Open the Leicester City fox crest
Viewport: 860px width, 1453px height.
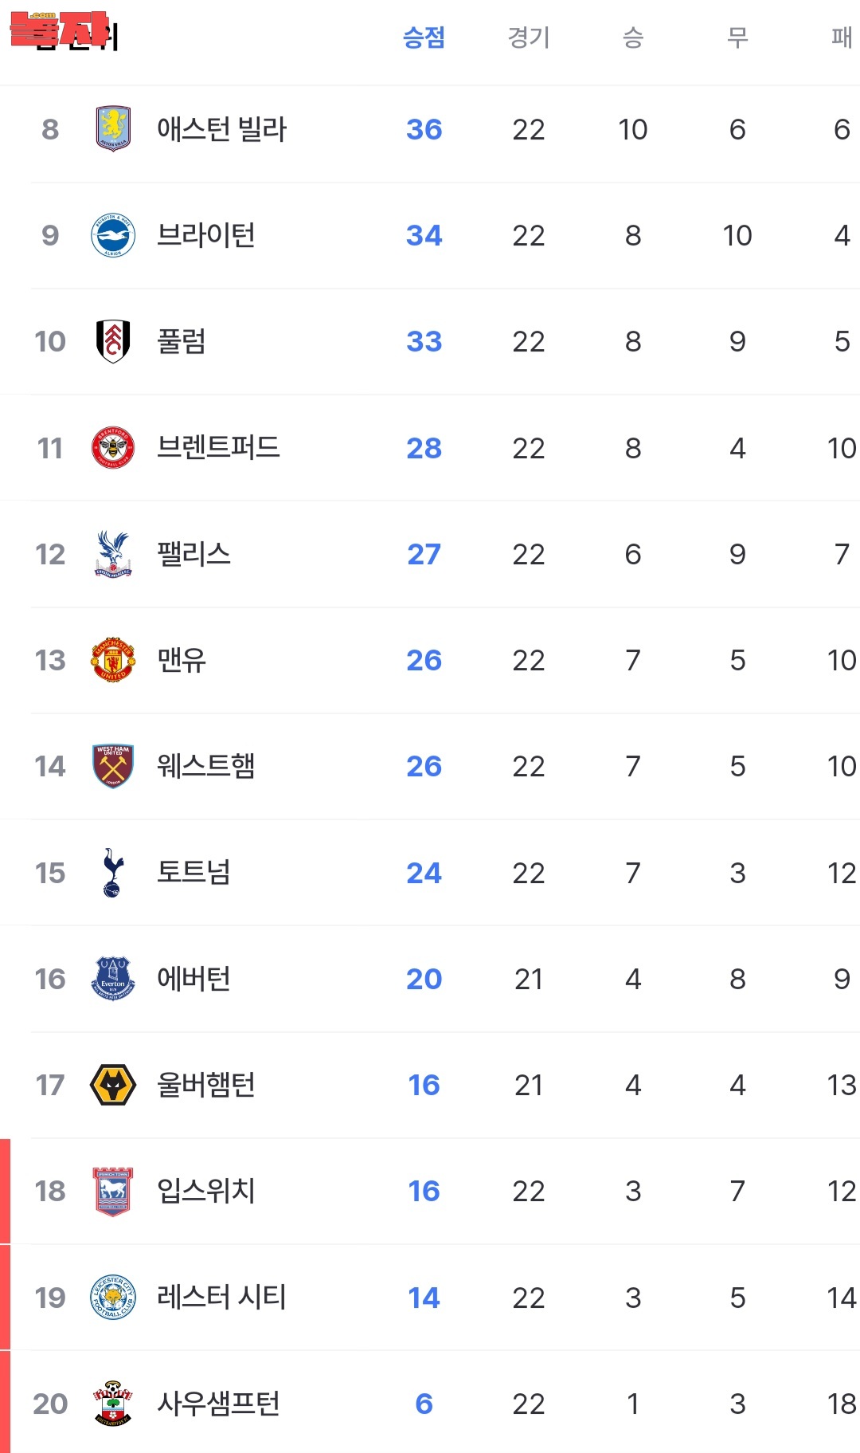coord(113,1298)
